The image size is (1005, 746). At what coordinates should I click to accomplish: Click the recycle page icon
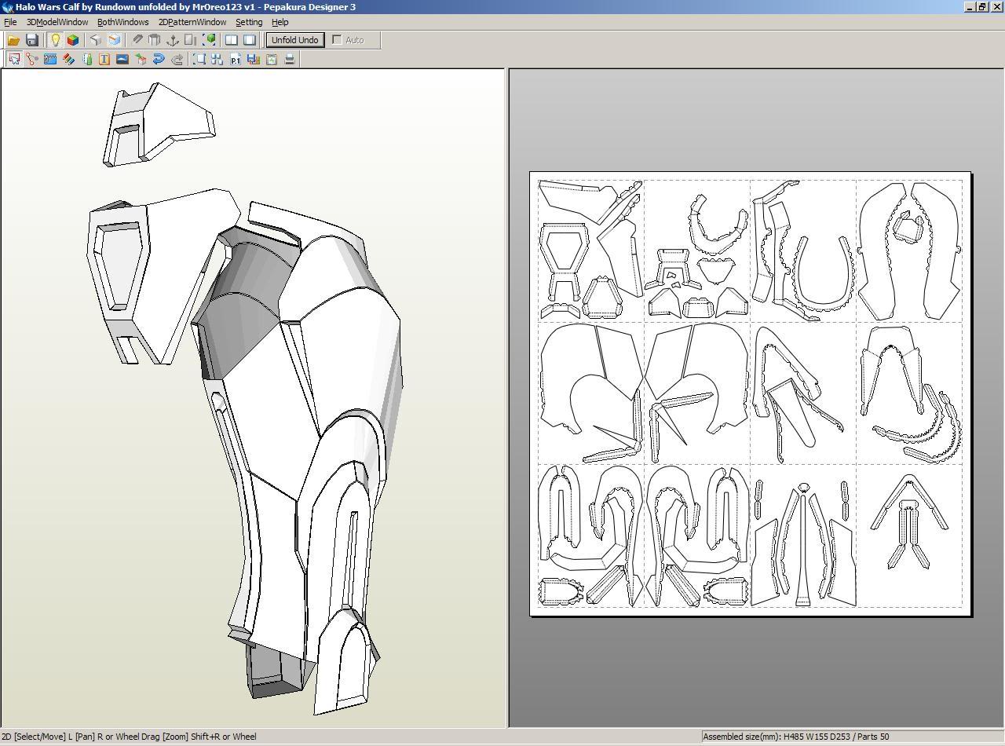point(272,59)
